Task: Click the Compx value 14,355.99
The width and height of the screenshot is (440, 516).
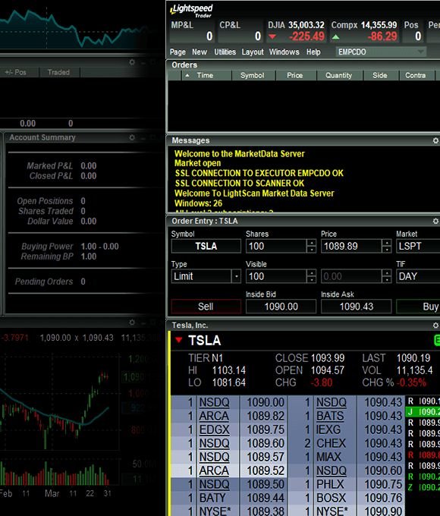Action: [379, 25]
